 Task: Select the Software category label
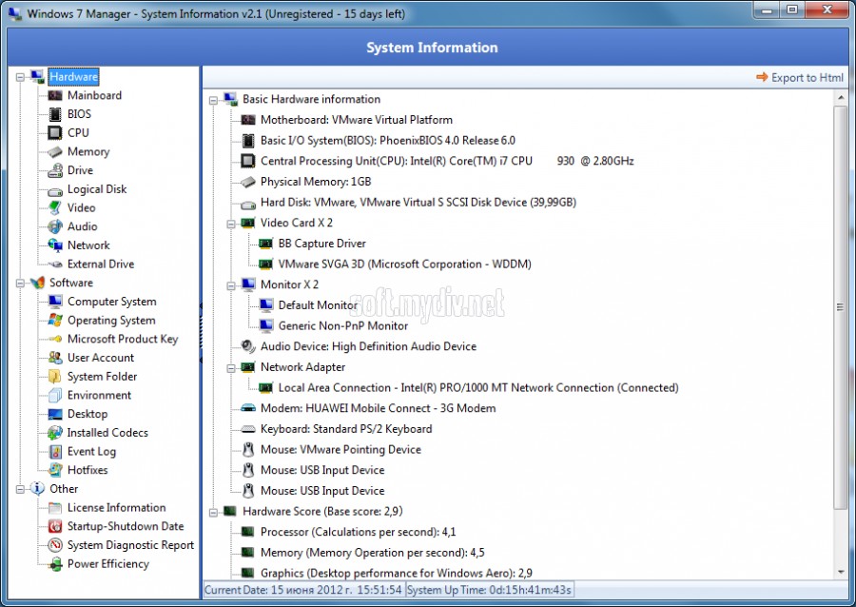click(x=71, y=283)
